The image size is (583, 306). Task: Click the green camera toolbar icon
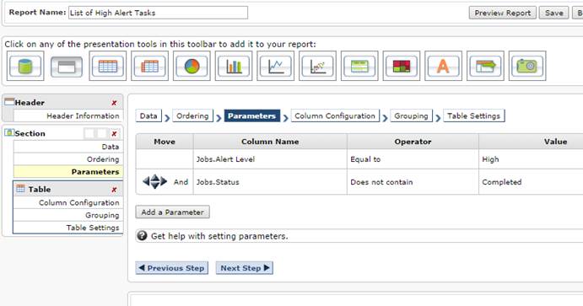coord(527,66)
